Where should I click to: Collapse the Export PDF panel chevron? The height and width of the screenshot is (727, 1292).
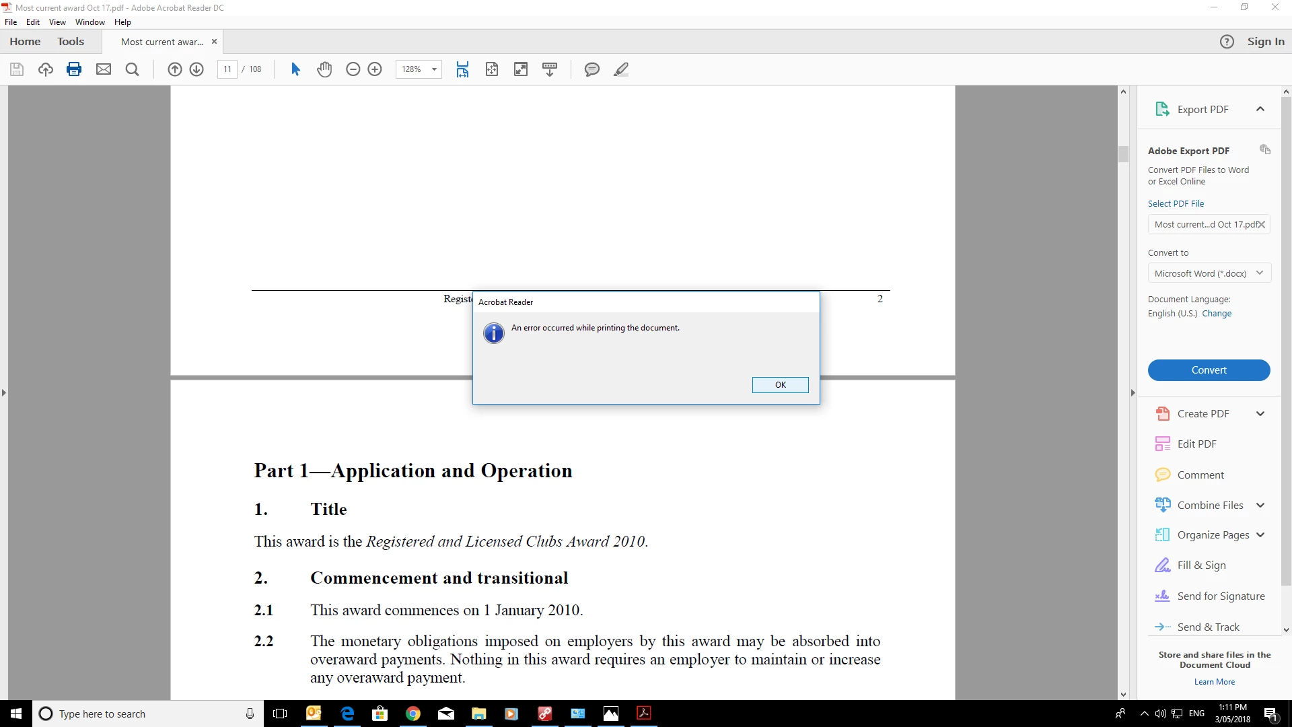point(1260,110)
